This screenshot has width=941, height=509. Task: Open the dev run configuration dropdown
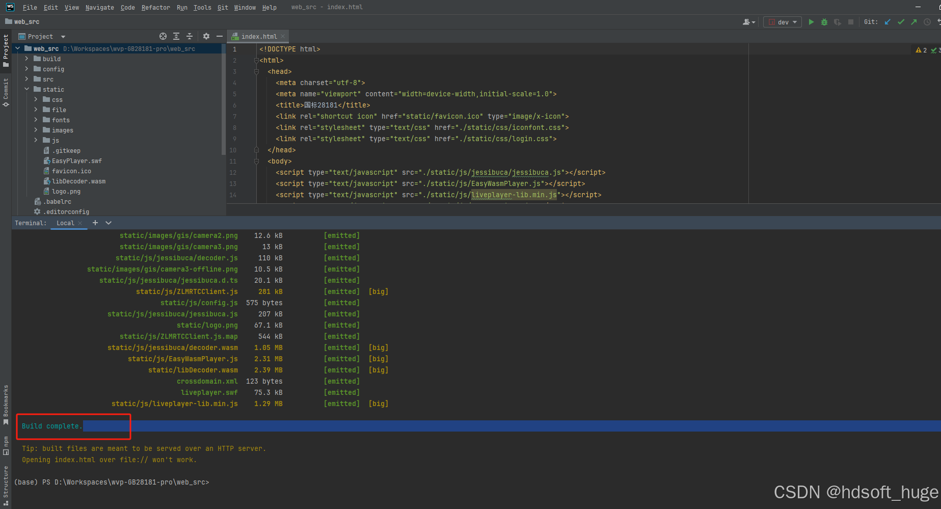click(783, 22)
